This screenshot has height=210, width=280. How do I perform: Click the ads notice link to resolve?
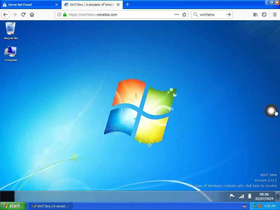[232, 186]
